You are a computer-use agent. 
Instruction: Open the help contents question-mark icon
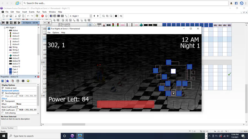coord(37,16)
